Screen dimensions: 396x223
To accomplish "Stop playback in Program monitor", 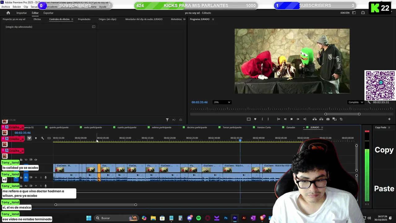I will tap(291, 119).
